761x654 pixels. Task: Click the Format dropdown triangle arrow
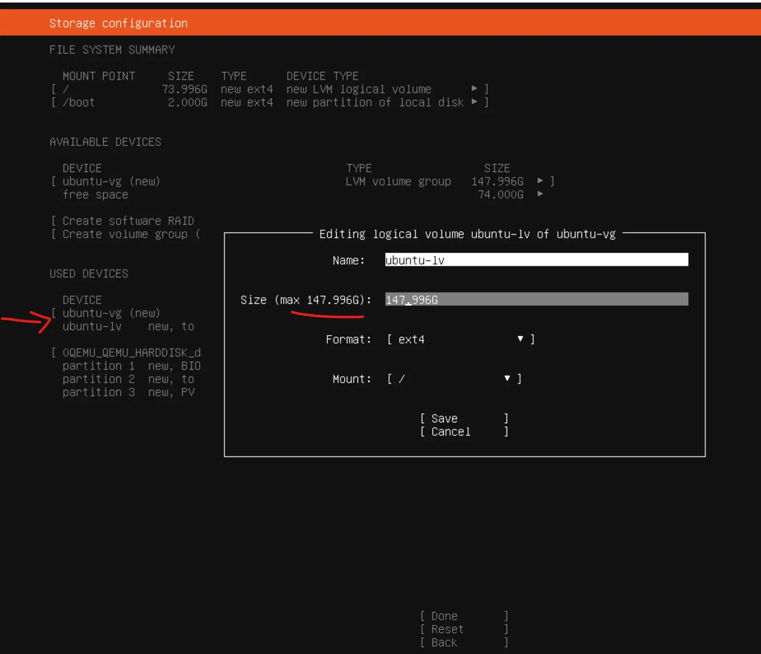coord(520,339)
